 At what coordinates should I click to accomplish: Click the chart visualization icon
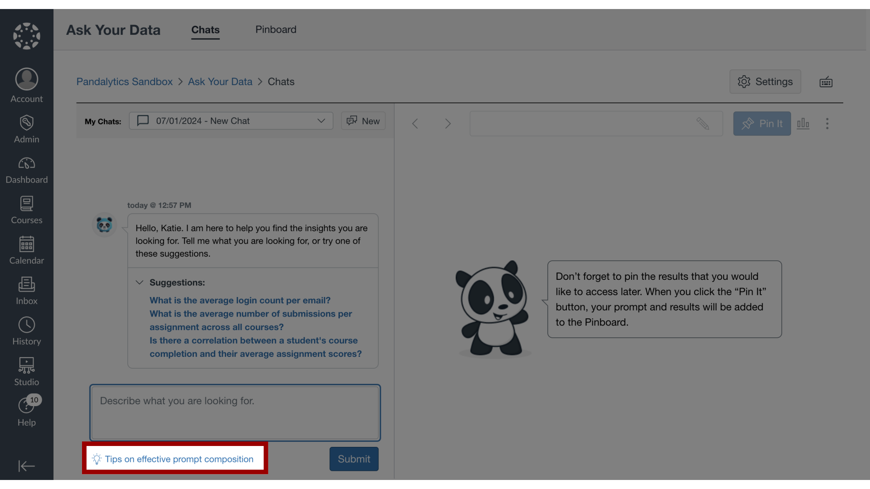803,124
